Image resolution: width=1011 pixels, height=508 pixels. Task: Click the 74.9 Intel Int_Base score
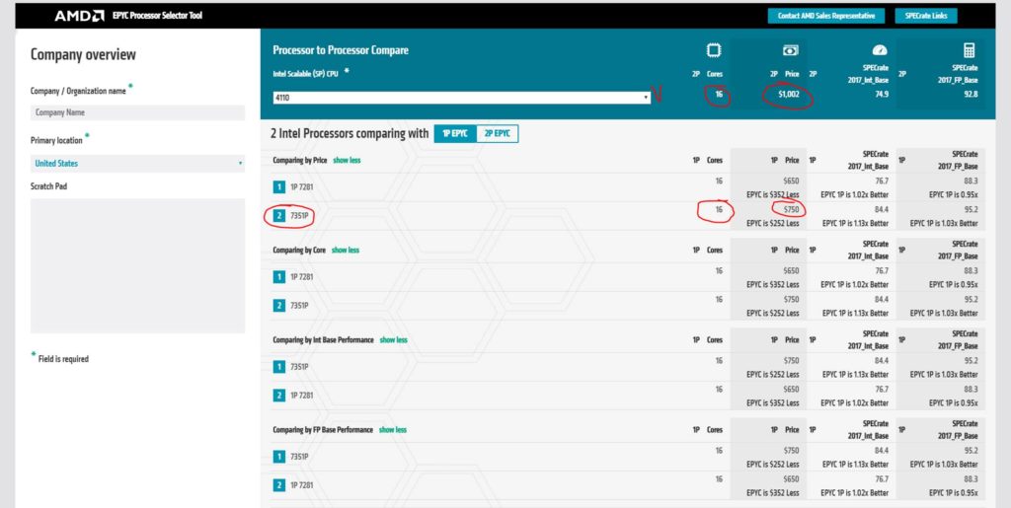pos(882,94)
